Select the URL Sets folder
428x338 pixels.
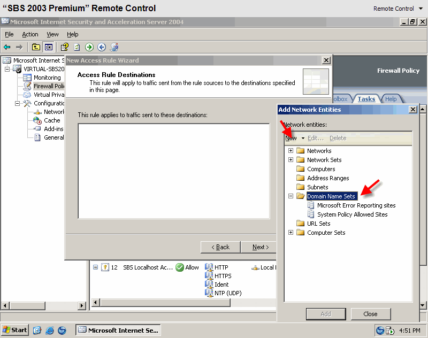tap(318, 224)
